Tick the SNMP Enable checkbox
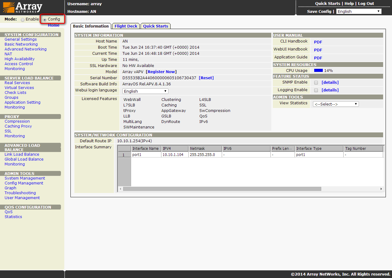Screen dimensions: 392x278 coord(316,83)
